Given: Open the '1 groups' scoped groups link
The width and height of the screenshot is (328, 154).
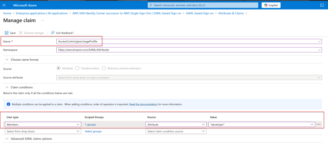Looking at the screenshot, I should point(90,125).
